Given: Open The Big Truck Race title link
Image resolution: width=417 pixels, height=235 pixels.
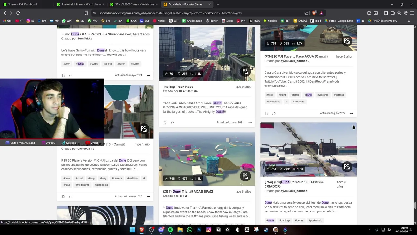Looking at the screenshot, I should coord(178,87).
